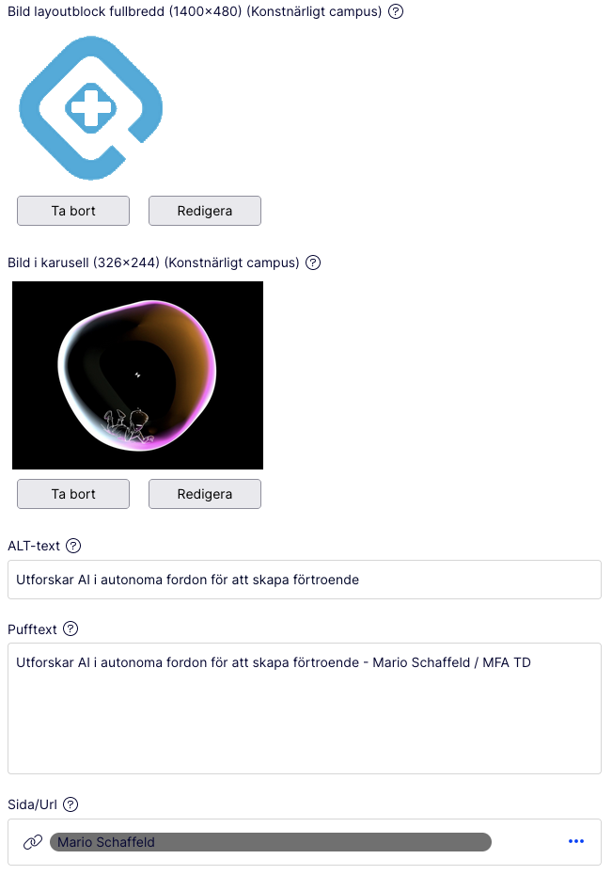Remove the layoutblock image with Ta bort
The width and height of the screenshot is (612, 875).
(73, 211)
